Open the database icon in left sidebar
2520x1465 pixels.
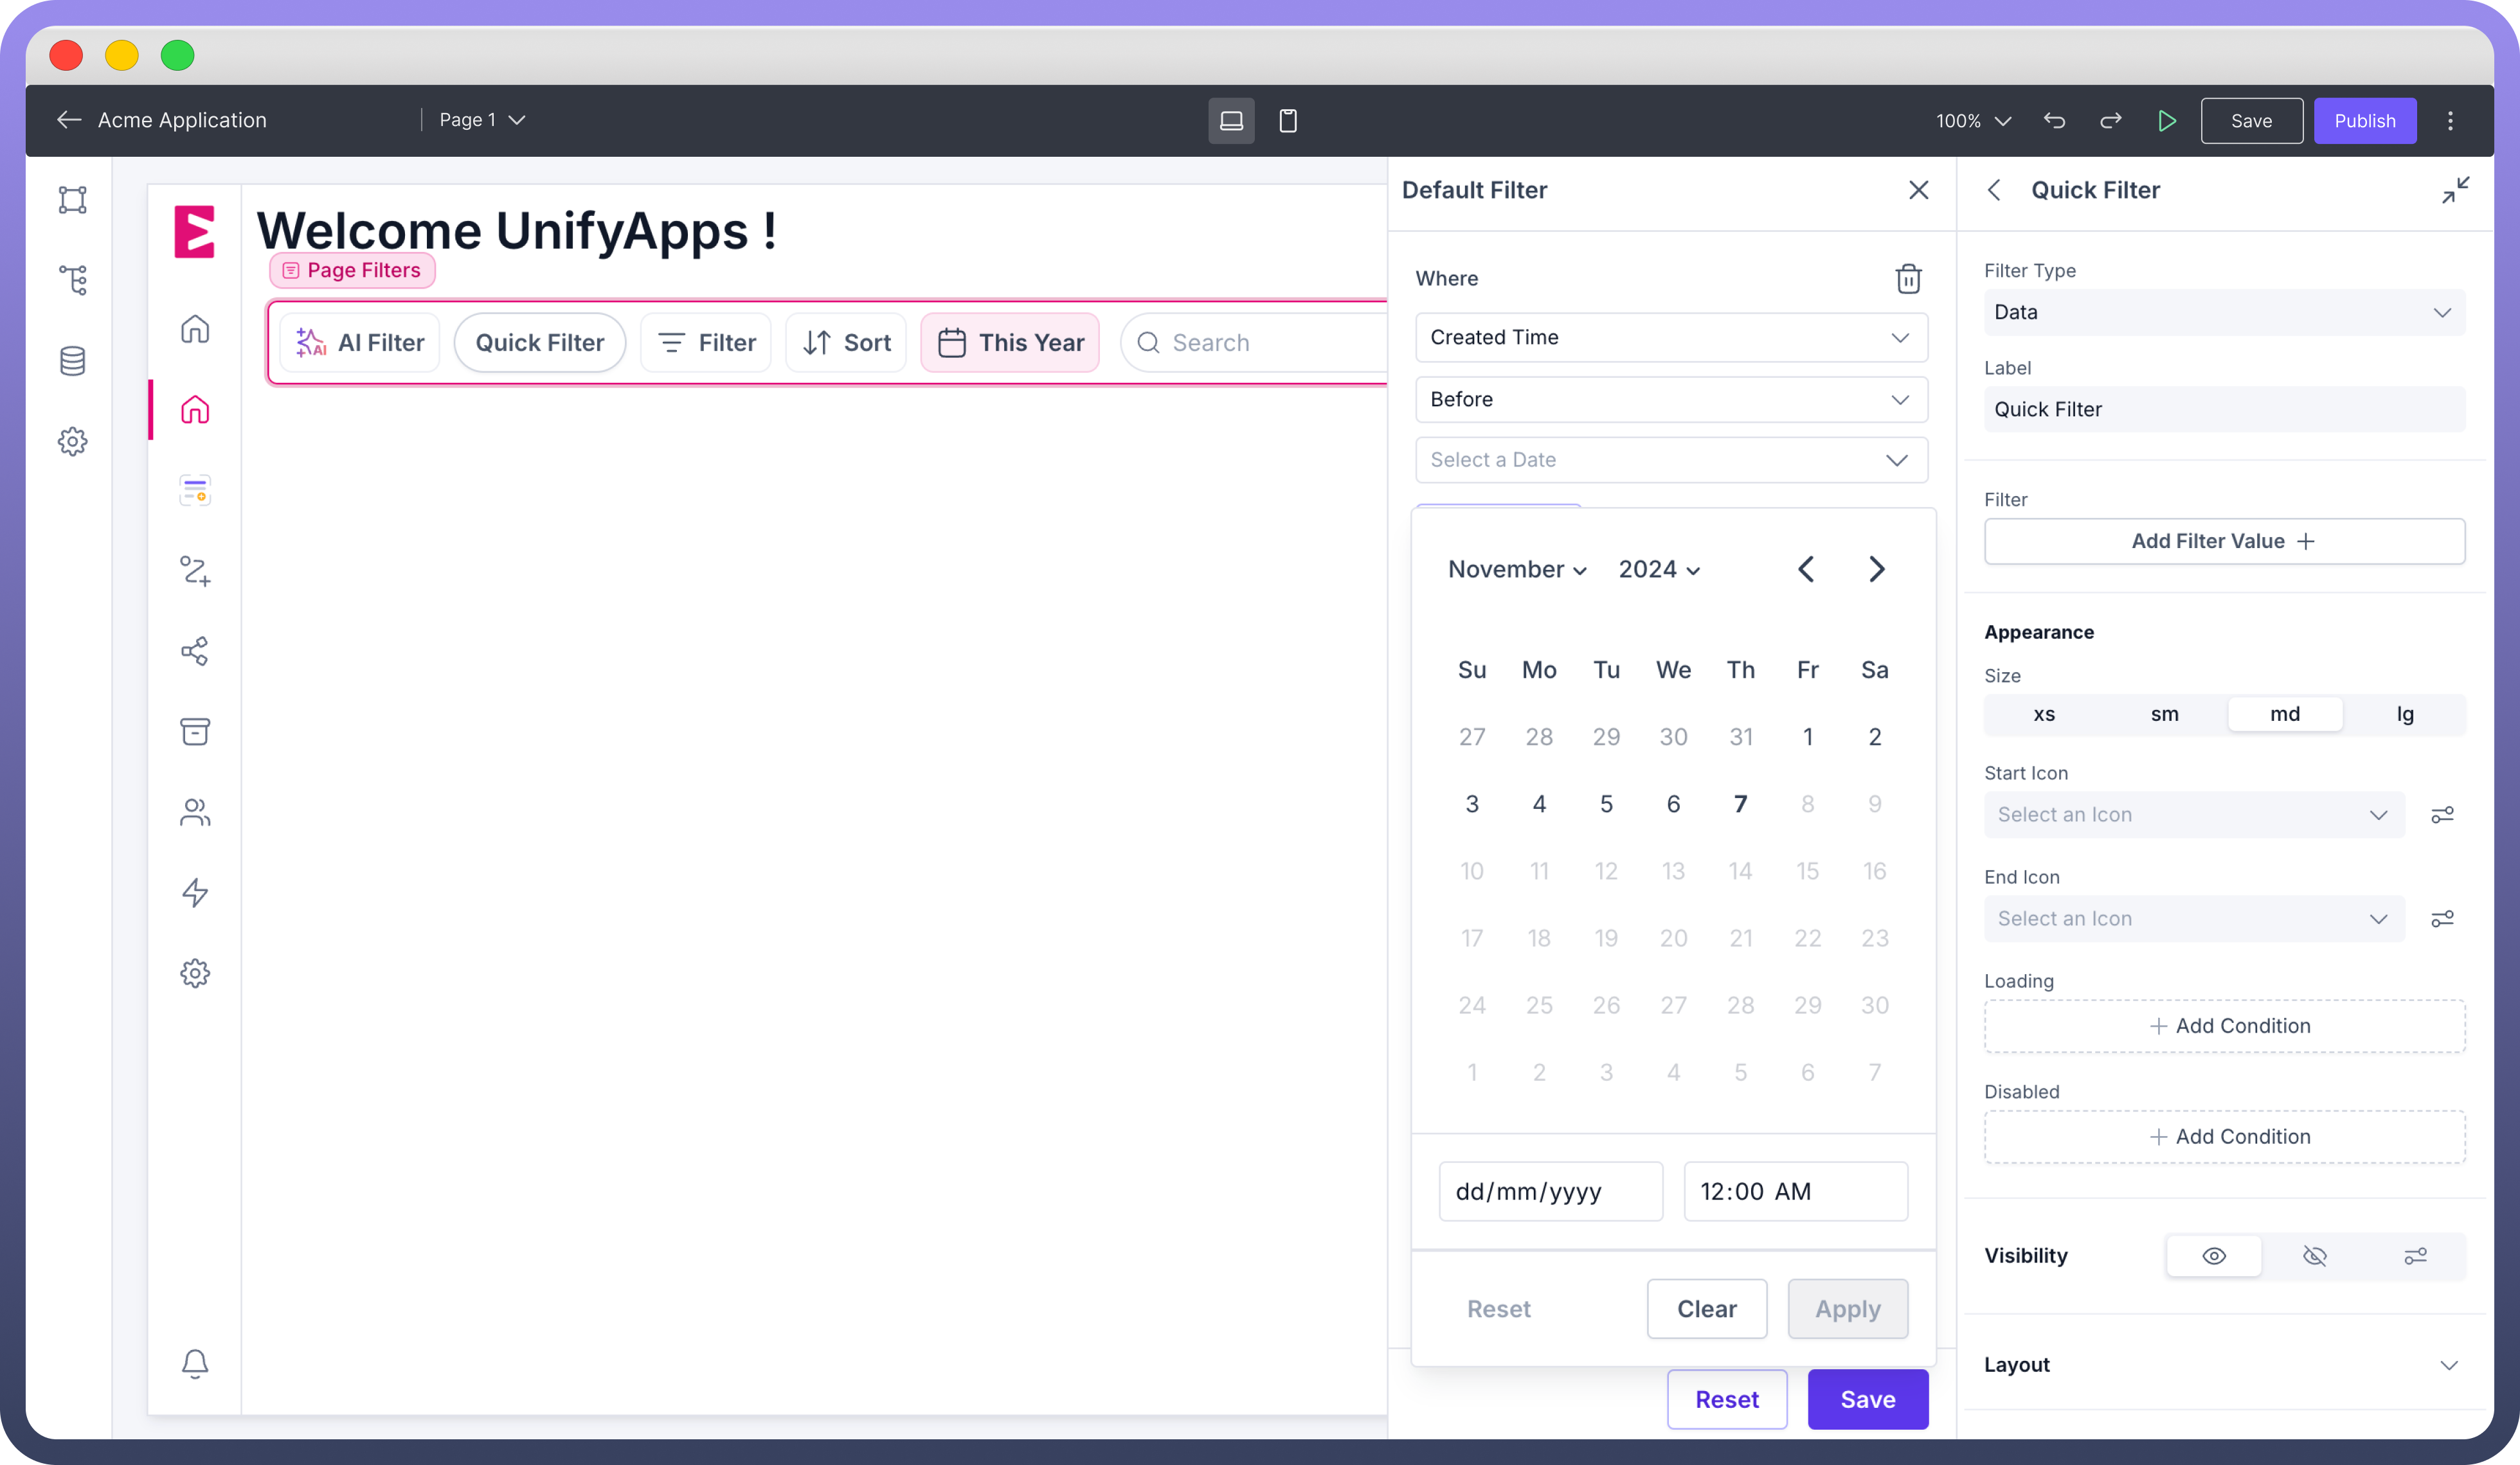pyautogui.click(x=72, y=360)
